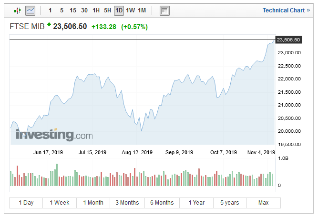Click the Aug 12, 2019 date label

point(137,152)
